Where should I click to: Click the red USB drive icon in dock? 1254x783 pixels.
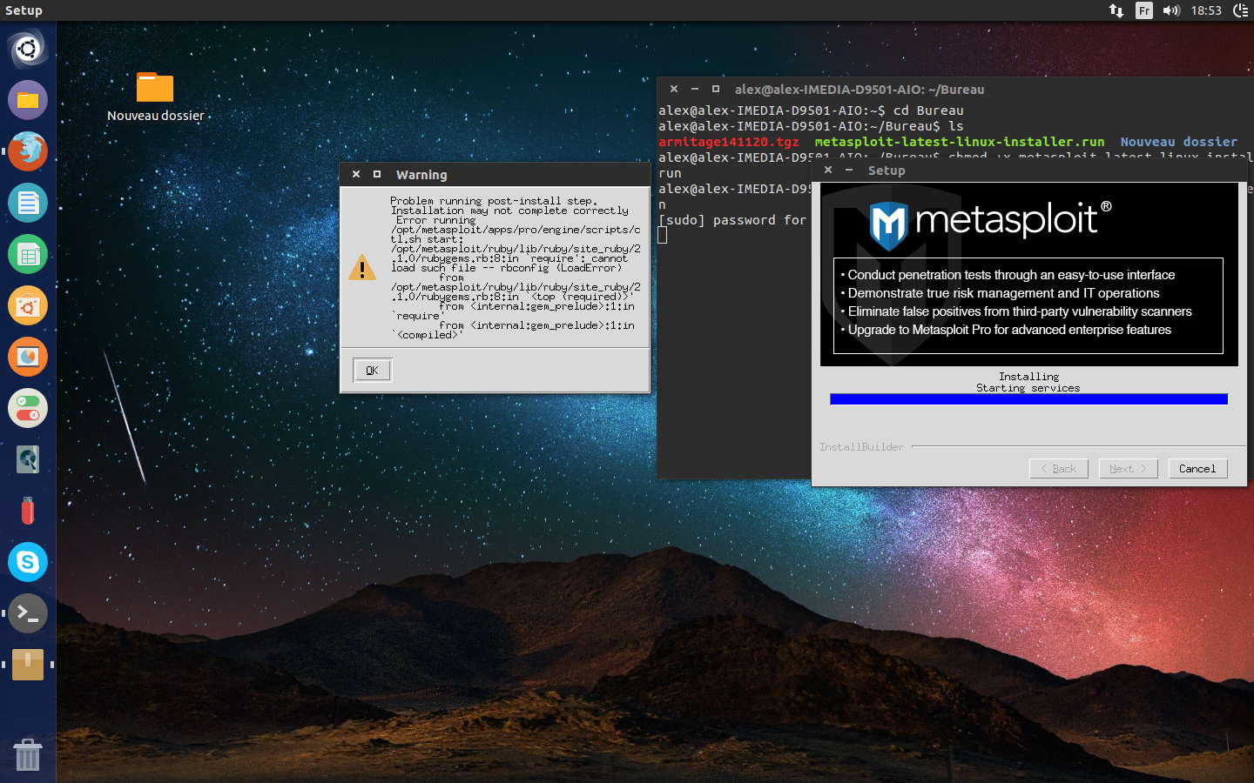click(x=28, y=511)
